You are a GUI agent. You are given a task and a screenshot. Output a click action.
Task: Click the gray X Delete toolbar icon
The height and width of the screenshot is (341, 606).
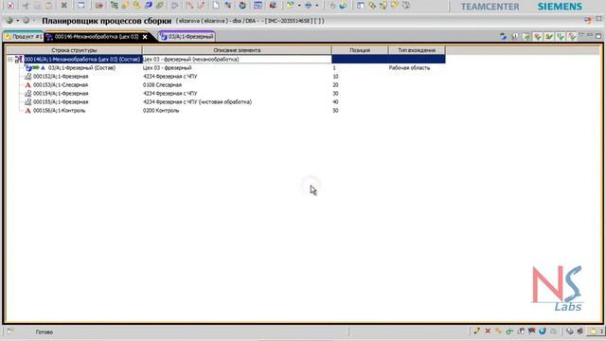[64, 6]
